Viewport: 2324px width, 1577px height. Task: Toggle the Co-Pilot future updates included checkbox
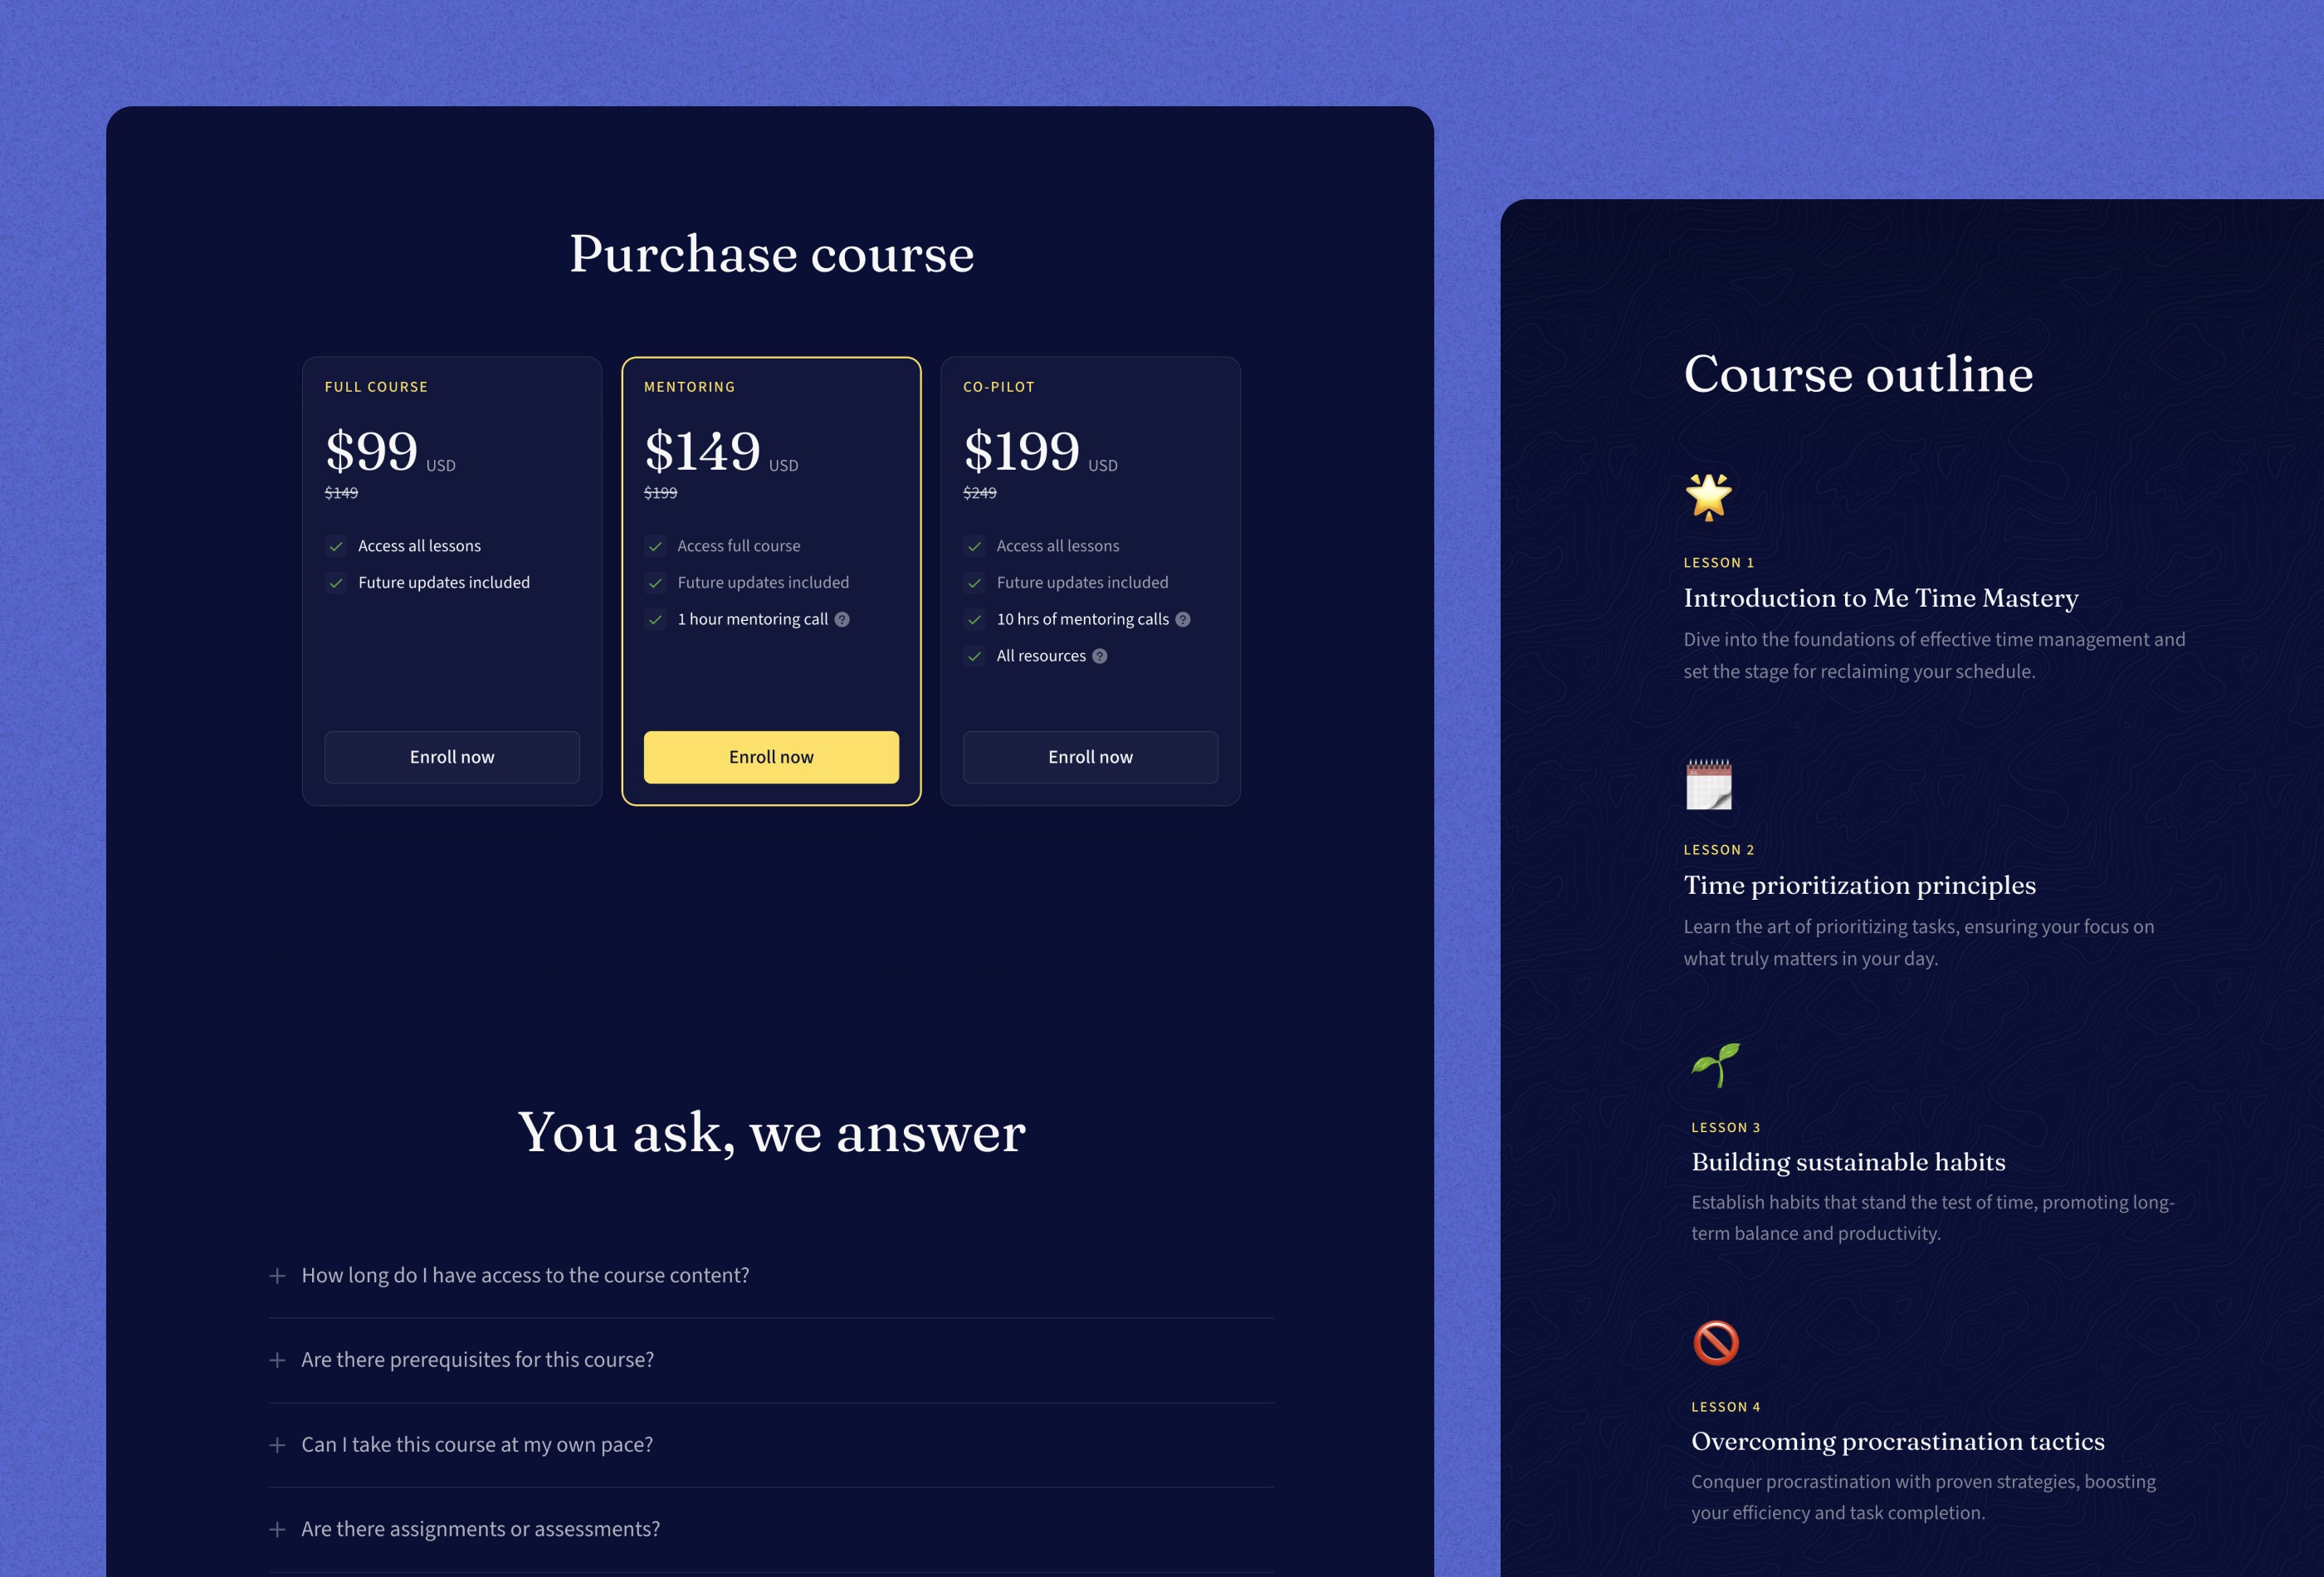tap(974, 581)
